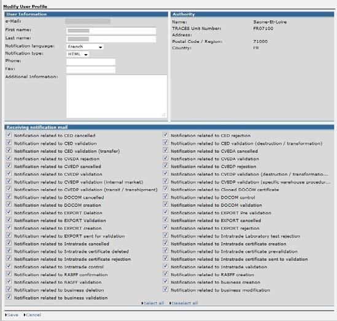Viewport: 337px width, 321px height.
Task: Toggle Notification related to DOCOM control checkbox
Action: pyautogui.click(x=165, y=196)
